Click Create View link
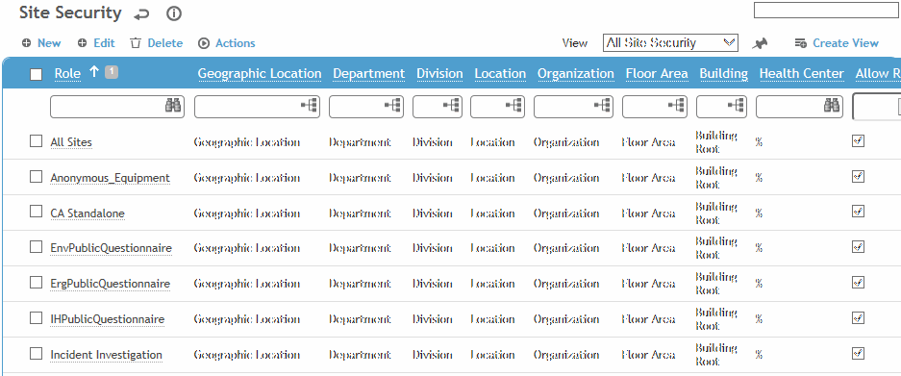The height and width of the screenshot is (376, 901). (837, 43)
